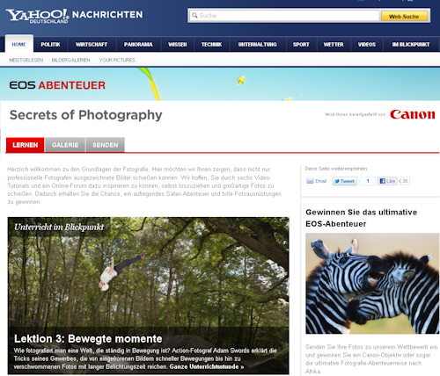The width and height of the screenshot is (440, 376).
Task: Open the Politik navigation tab
Action: click(x=50, y=45)
